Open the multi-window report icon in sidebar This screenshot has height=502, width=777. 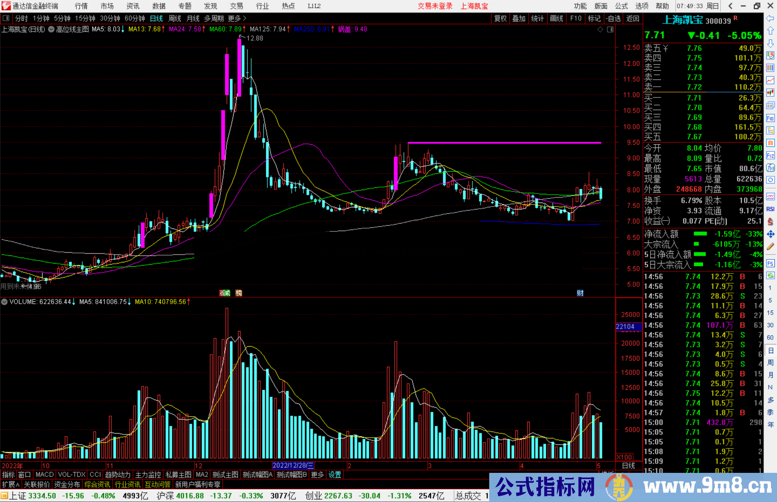click(770, 105)
